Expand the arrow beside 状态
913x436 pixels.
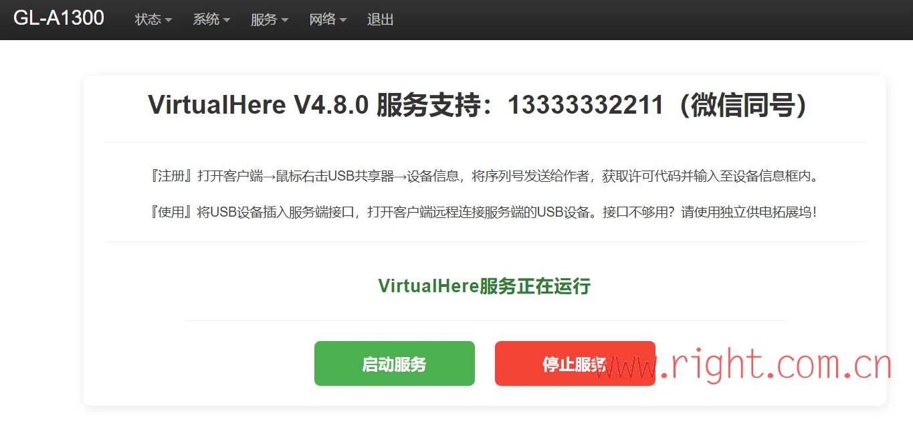[169, 21]
